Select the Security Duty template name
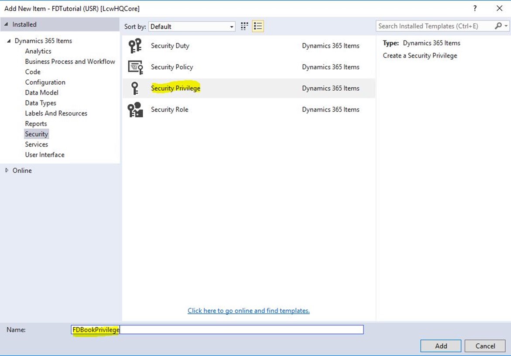 click(170, 46)
